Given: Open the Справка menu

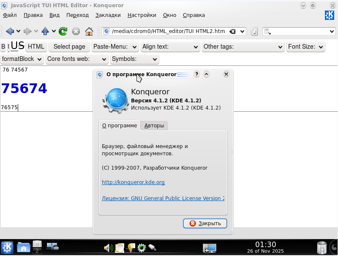Looking at the screenshot, I should point(194,15).
